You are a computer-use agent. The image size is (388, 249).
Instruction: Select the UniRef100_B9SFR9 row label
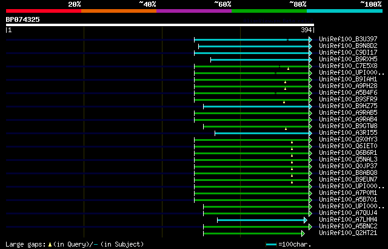click(348, 100)
